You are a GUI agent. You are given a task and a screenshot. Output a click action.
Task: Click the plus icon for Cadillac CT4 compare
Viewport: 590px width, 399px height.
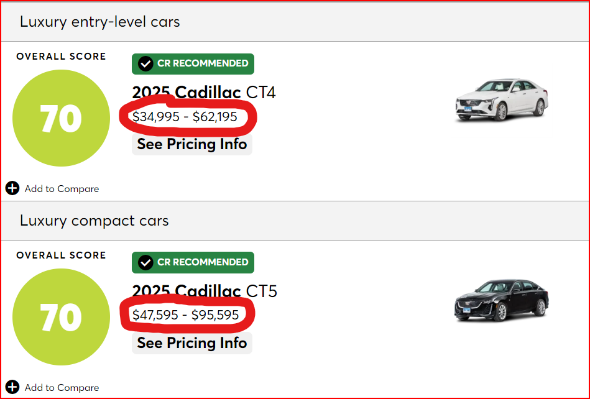tap(12, 188)
